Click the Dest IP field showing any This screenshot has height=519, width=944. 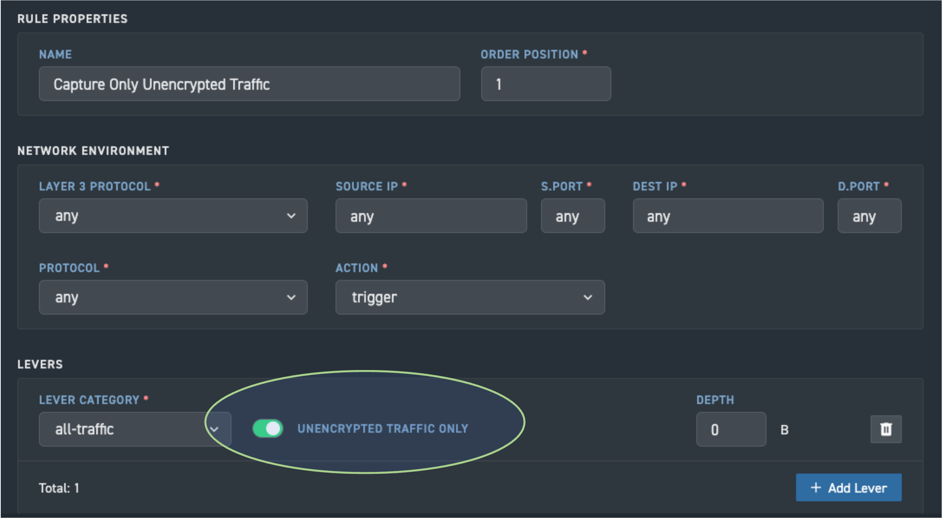click(x=728, y=216)
